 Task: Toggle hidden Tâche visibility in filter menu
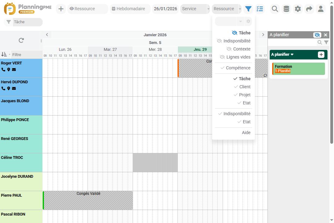pyautogui.click(x=241, y=33)
